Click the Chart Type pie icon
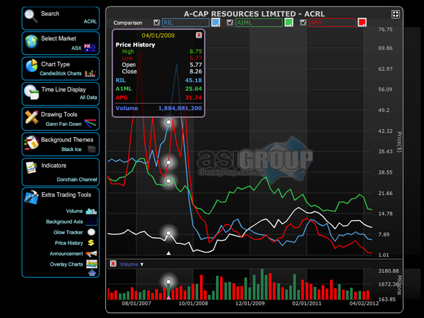Image resolution: width=424 pixels, height=318 pixels. coord(32,66)
